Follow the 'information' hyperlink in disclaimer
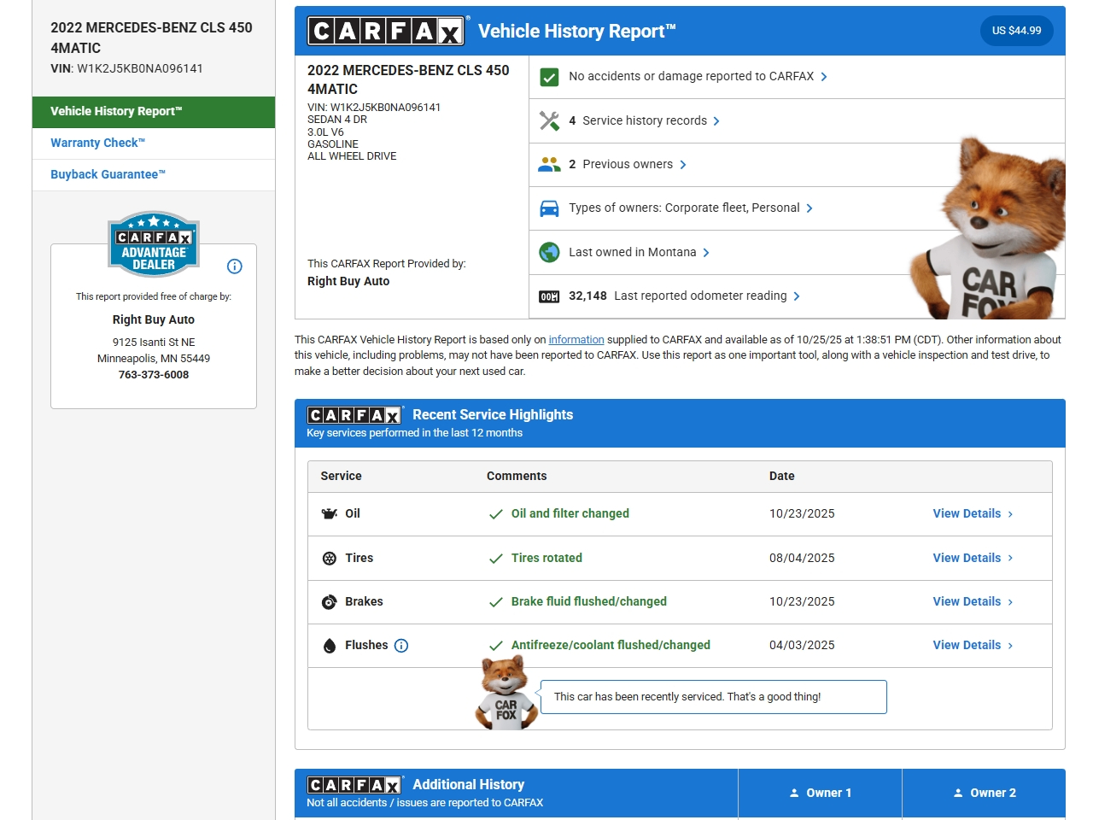Image resolution: width=1093 pixels, height=820 pixels. [x=576, y=340]
